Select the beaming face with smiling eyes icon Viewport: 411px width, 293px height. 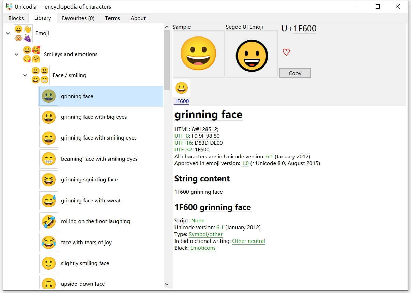click(x=49, y=159)
